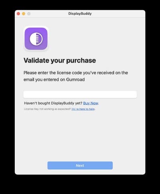Open the Buy Now link
The image size is (160, 194).
[90, 103]
